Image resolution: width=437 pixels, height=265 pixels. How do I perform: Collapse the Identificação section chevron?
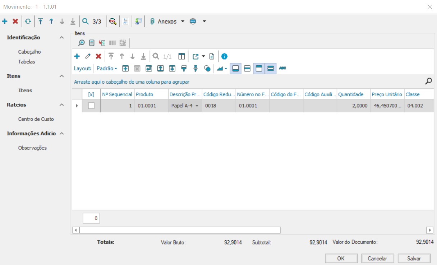click(x=62, y=38)
